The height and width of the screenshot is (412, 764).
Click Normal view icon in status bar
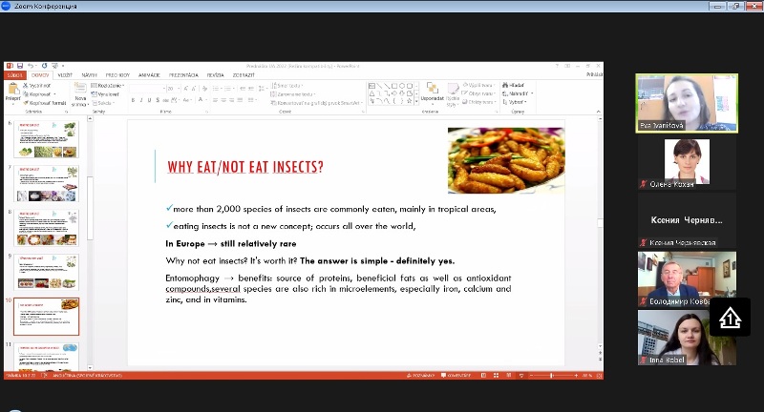483,376
